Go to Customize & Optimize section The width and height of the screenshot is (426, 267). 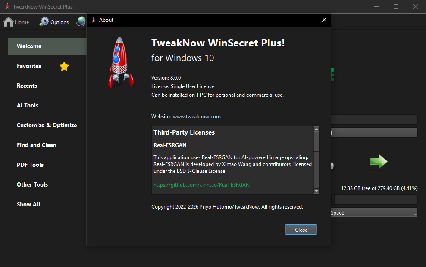click(x=47, y=126)
